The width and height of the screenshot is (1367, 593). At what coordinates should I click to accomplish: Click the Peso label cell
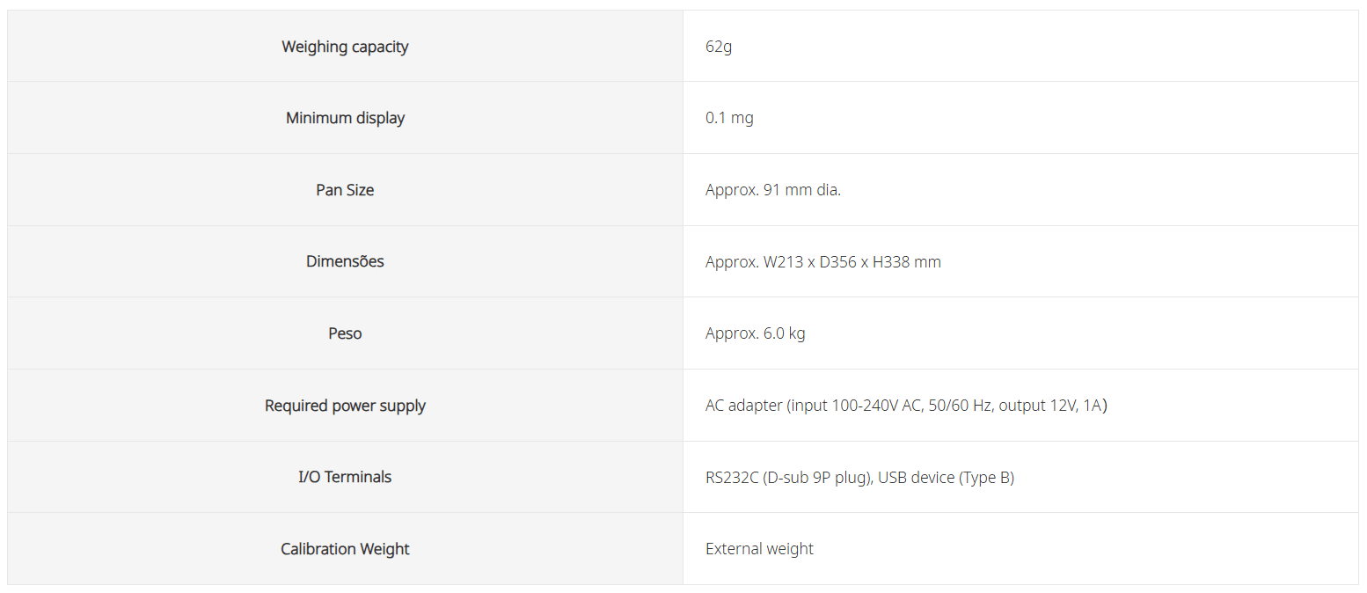tap(345, 333)
